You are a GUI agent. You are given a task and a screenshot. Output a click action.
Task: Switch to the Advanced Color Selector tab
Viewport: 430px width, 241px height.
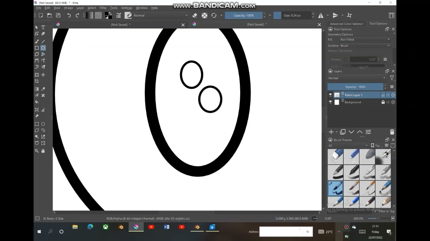coord(347,24)
